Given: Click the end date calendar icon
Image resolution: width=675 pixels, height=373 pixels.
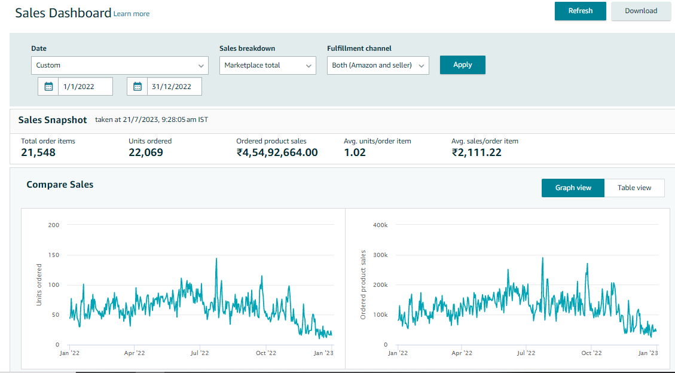Looking at the screenshot, I should pyautogui.click(x=138, y=87).
